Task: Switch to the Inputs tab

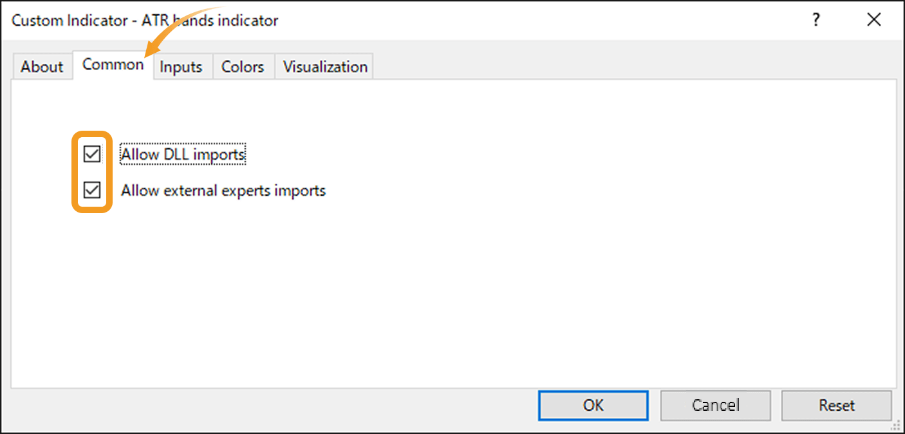Action: (181, 67)
